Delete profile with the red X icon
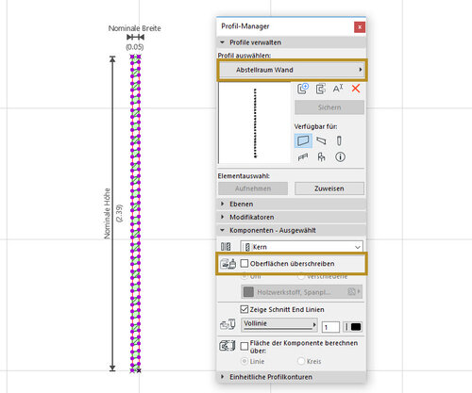Screen dimensions: 472x393 click(x=356, y=89)
